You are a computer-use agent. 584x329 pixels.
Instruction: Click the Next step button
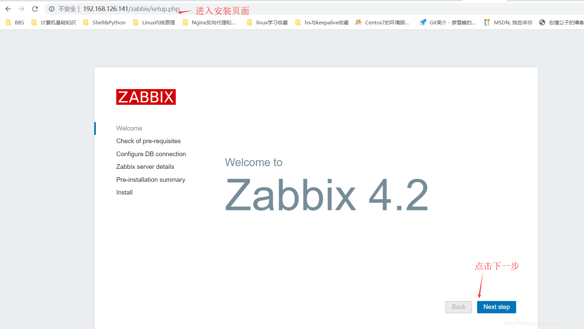coord(496,307)
